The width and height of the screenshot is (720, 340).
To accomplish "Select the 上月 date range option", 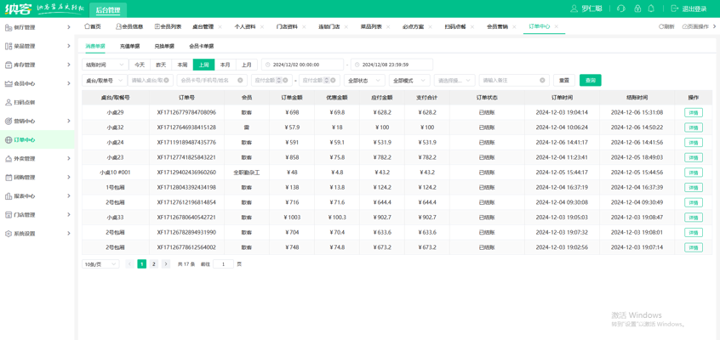I will point(247,65).
